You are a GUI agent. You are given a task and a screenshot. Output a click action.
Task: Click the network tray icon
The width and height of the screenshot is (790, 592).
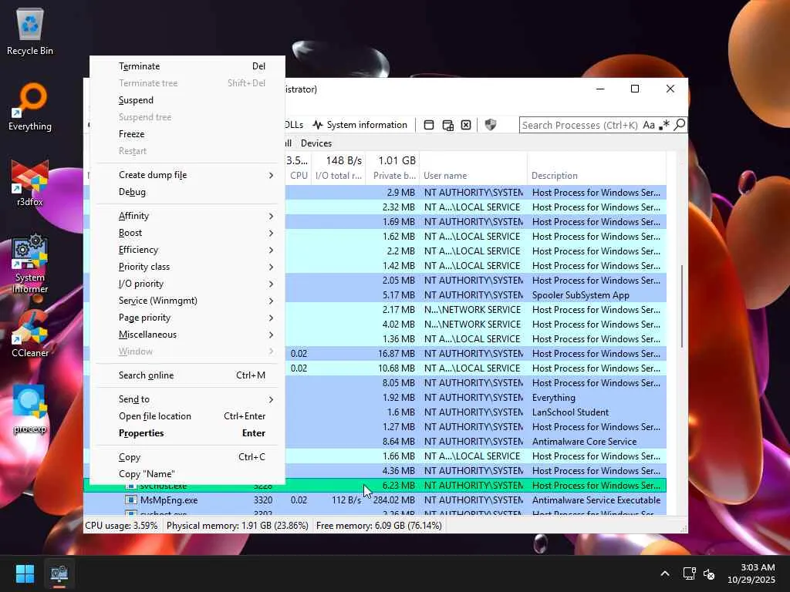click(x=689, y=573)
